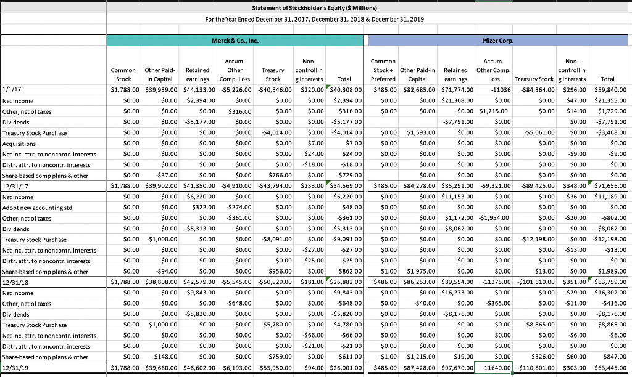Click the comment triangle on Merck's $26,882.00 total

coord(326,279)
